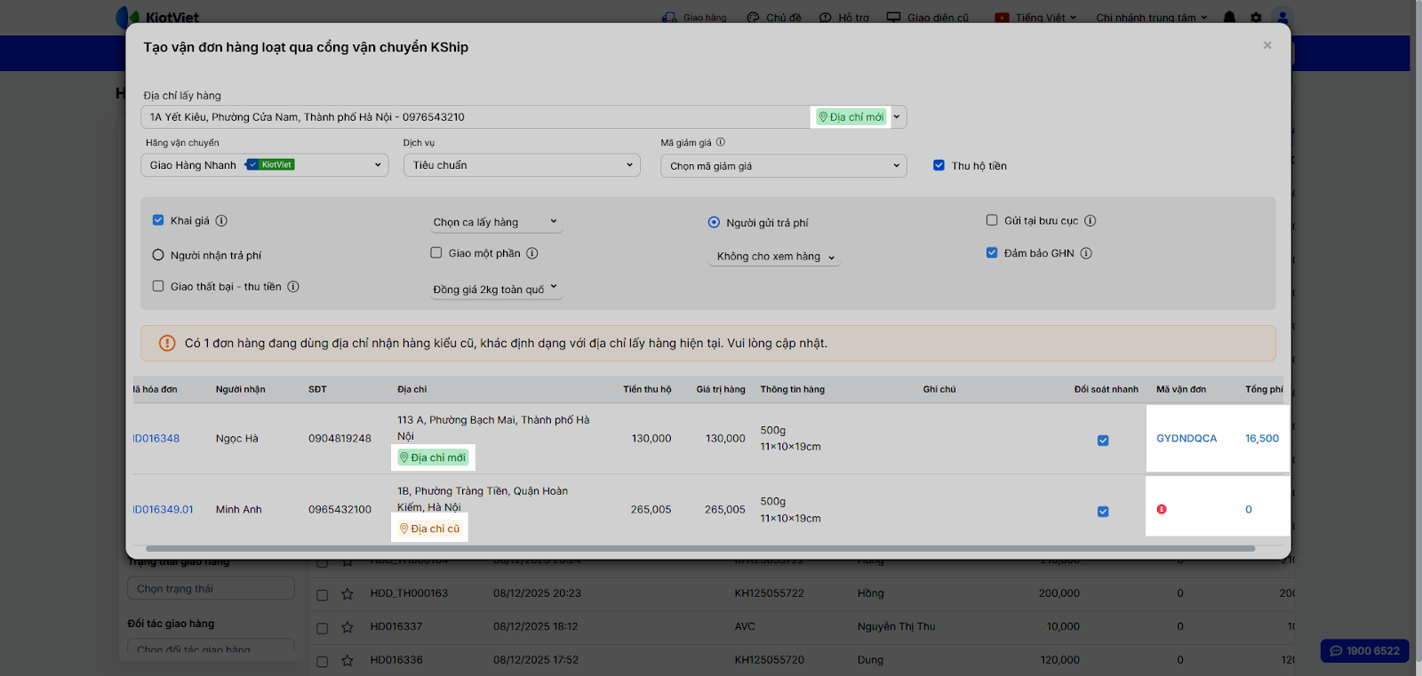Click info icon next to Đảm bảo GHN
Screen dimensions: 1422x676
tap(1086, 253)
